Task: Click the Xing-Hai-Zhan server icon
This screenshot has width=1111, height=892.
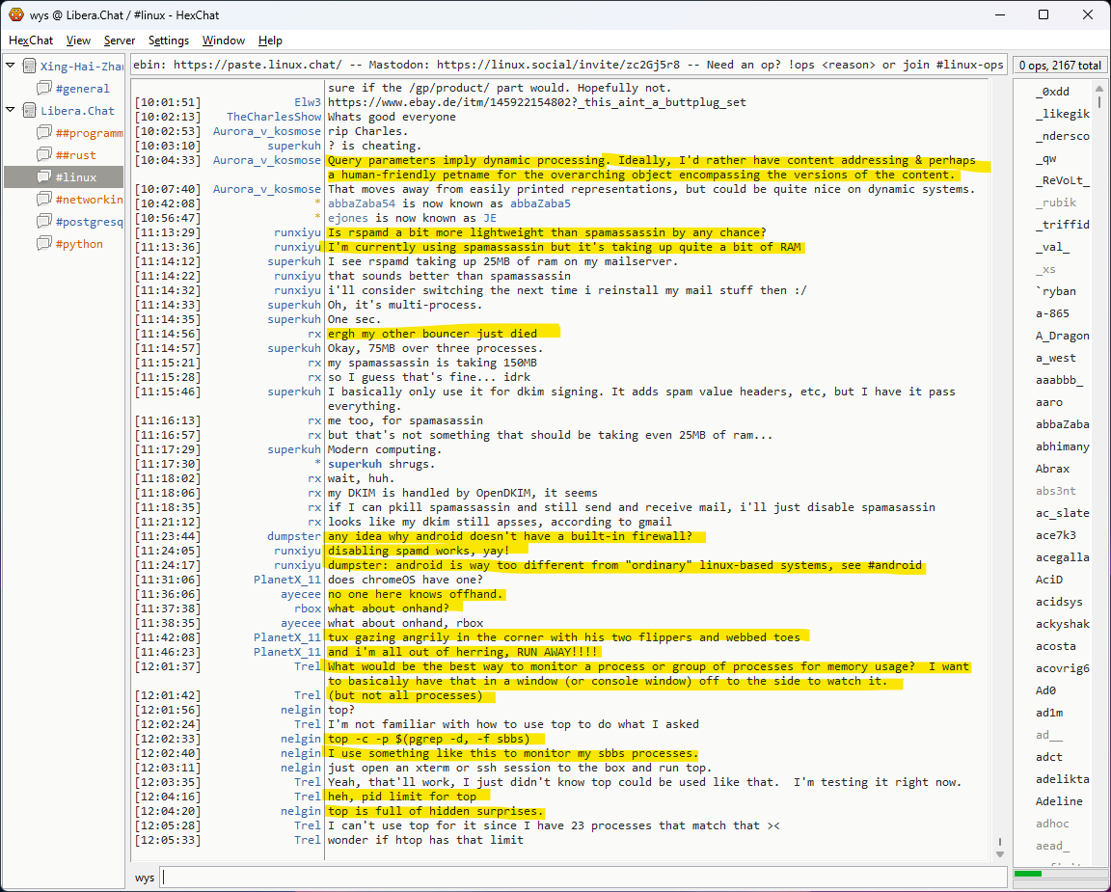Action: [x=29, y=67]
